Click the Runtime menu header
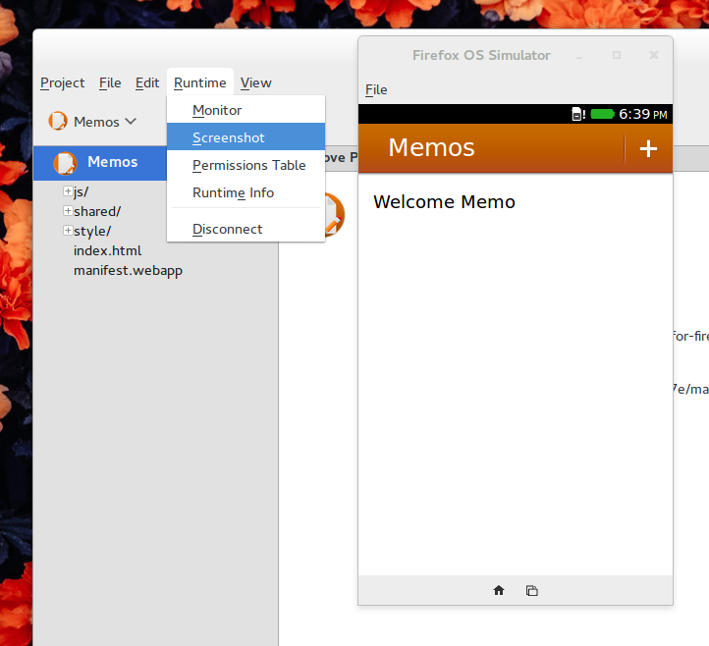 pos(200,83)
